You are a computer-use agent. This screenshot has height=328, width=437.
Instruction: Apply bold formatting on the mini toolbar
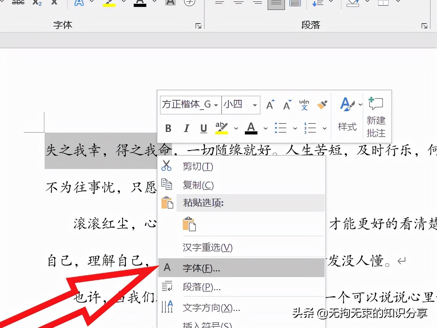pos(168,128)
